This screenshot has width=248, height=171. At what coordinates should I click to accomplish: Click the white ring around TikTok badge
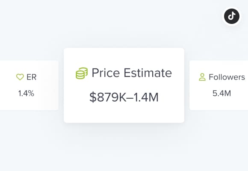(x=232, y=8)
